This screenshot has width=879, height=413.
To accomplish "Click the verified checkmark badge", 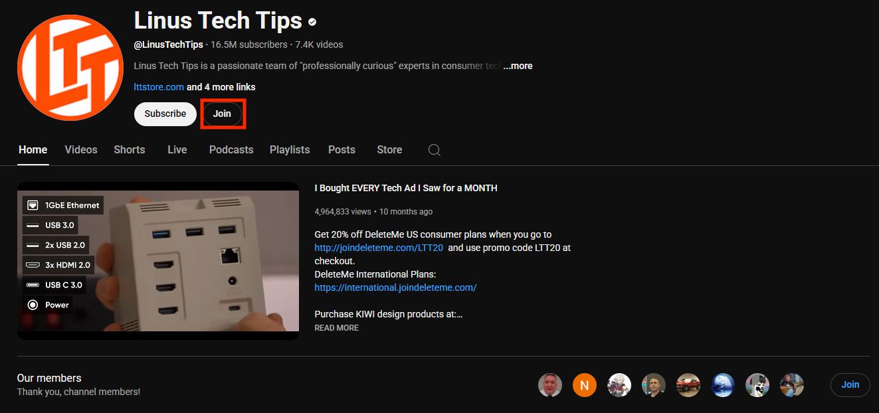I will pos(312,21).
